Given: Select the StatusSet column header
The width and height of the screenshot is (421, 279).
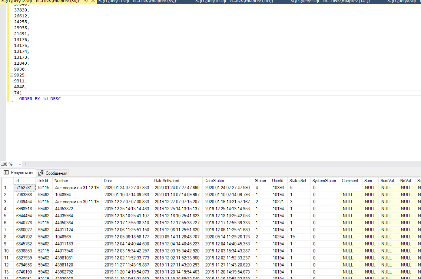Looking at the screenshot, I should click(x=299, y=181).
